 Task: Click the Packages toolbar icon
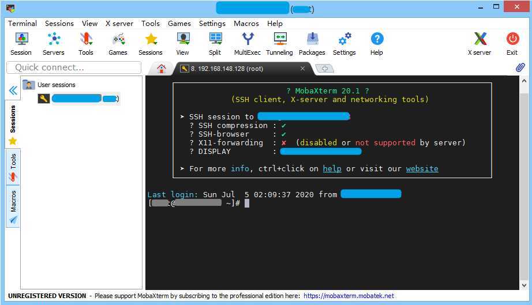[312, 44]
